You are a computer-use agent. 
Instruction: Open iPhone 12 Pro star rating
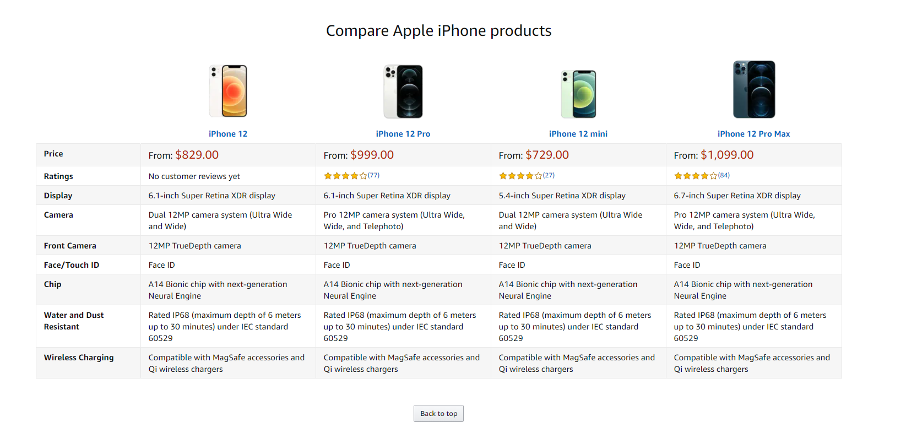[345, 176]
